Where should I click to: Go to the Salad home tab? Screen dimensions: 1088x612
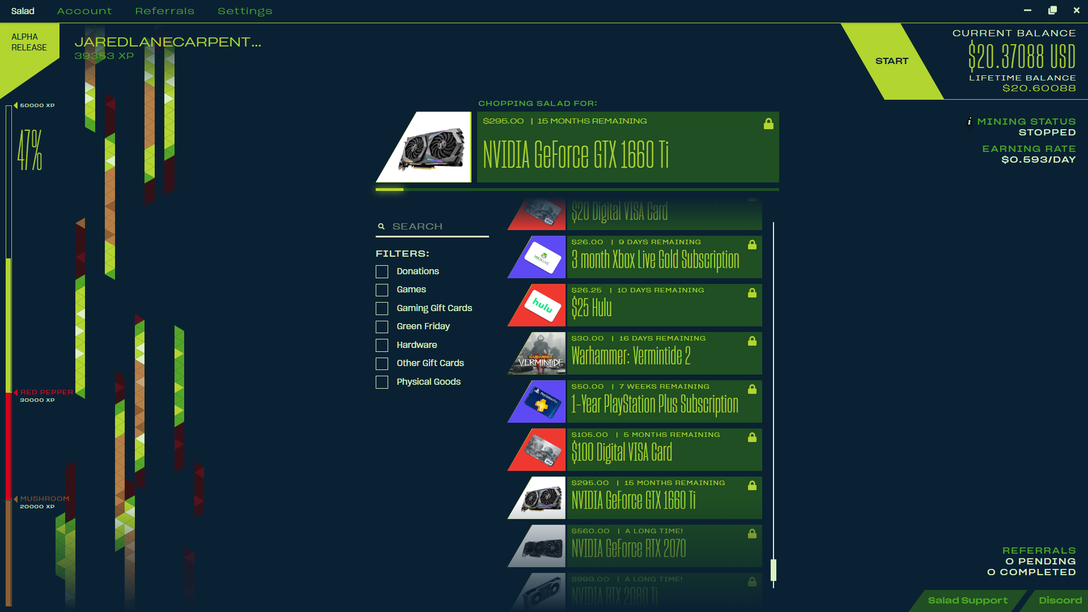pyautogui.click(x=23, y=11)
